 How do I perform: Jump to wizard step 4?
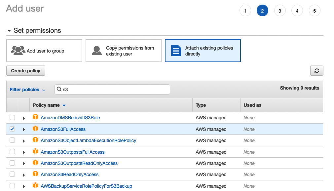(297, 11)
